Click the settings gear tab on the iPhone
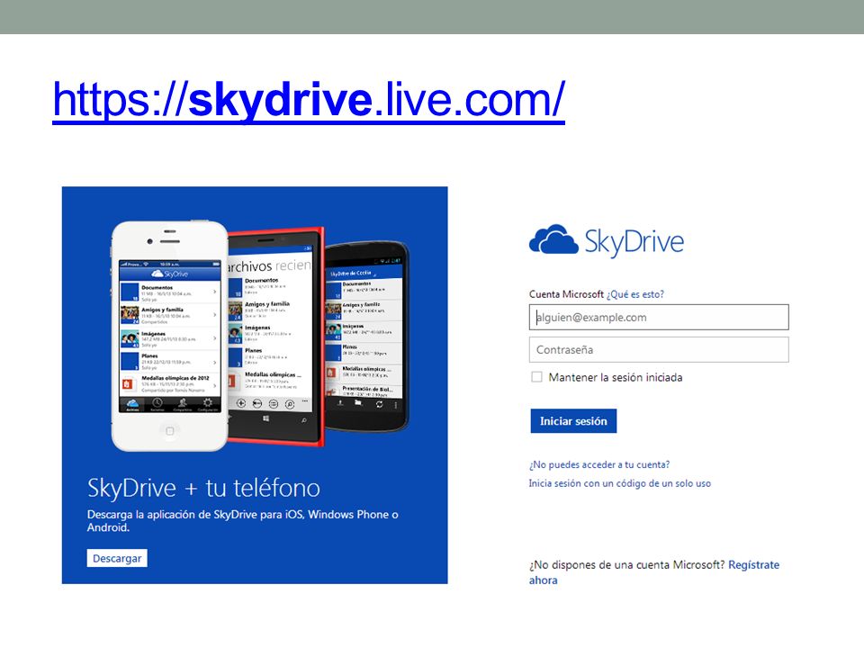This screenshot has height=648, width=864. 208,404
